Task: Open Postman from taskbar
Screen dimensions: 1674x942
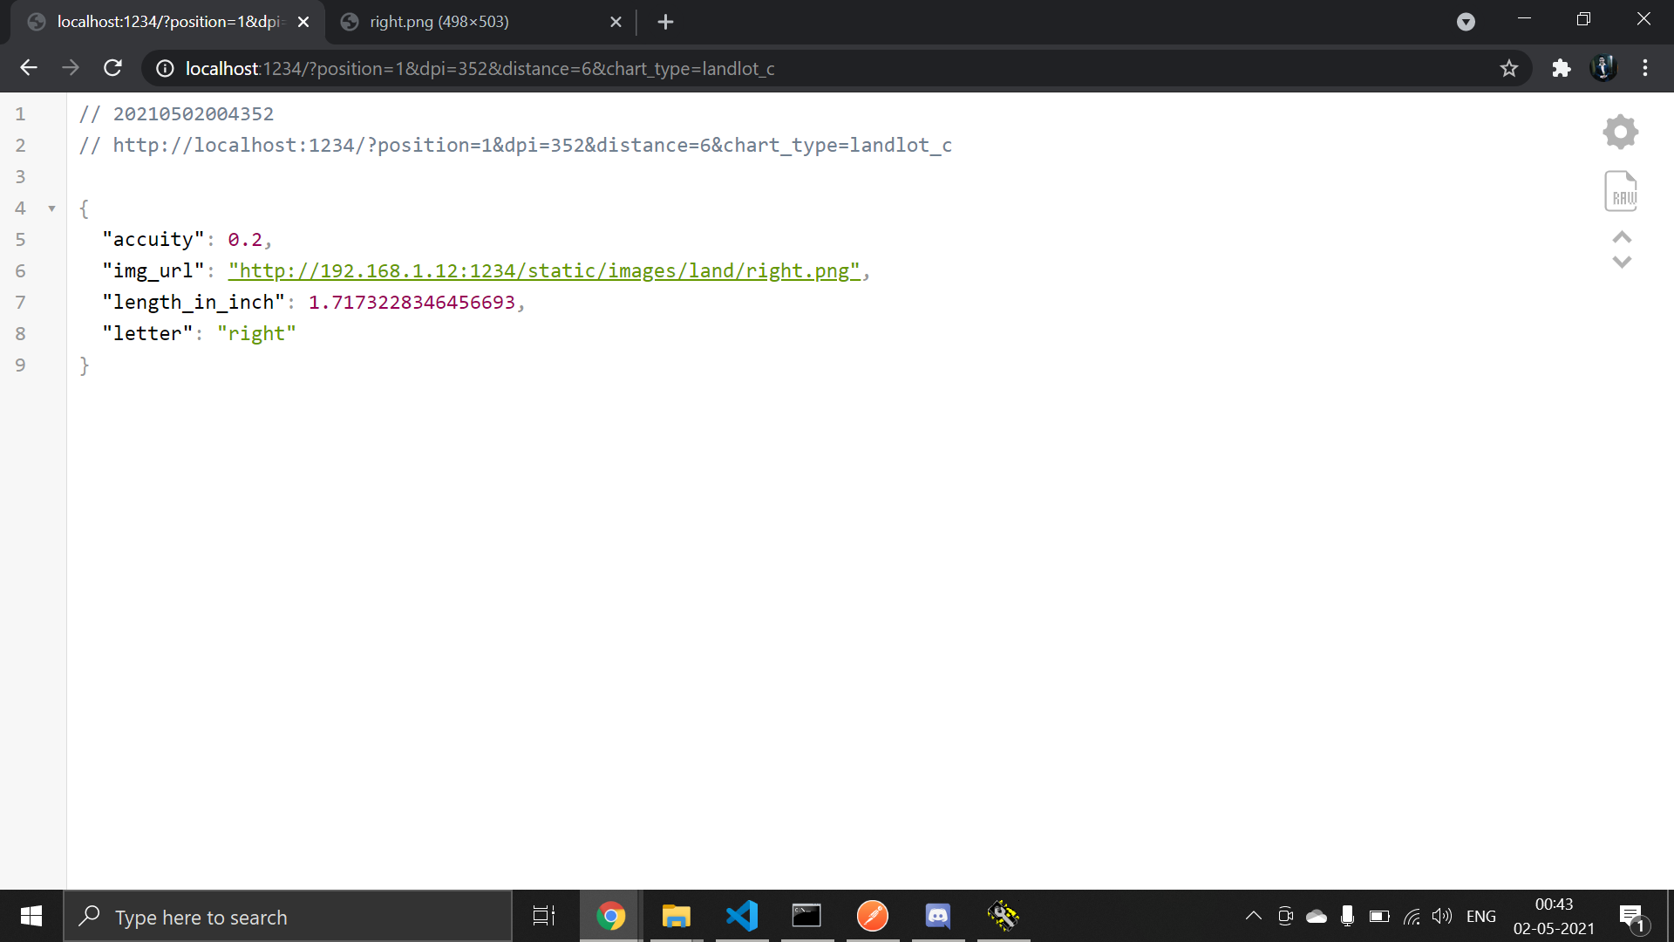Action: [872, 916]
